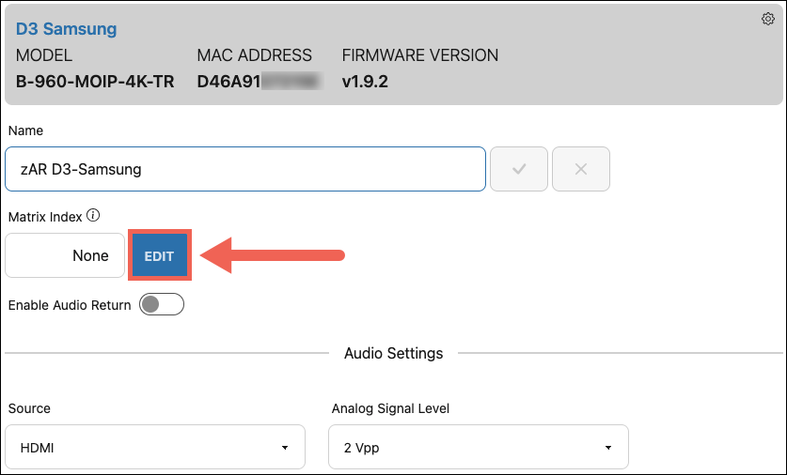The height and width of the screenshot is (475, 787).
Task: Click the Matrix Index field showing None
Action: (65, 255)
